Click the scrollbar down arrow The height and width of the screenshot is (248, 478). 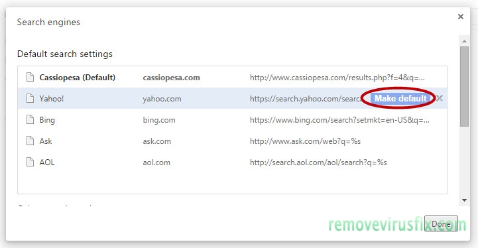click(464, 200)
